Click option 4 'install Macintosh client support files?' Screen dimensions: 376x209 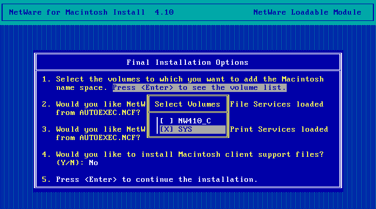pos(190,154)
